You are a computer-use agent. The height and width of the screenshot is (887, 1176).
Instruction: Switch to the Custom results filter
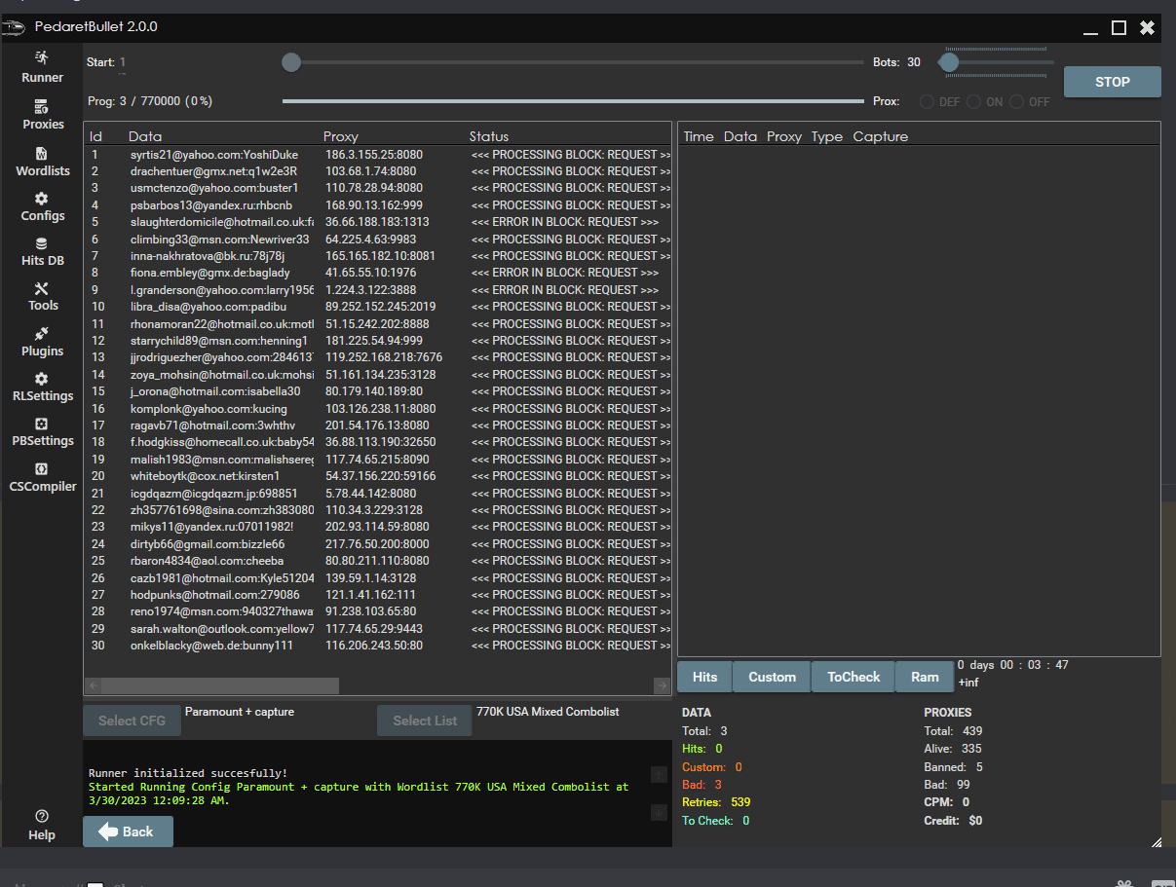coord(772,677)
